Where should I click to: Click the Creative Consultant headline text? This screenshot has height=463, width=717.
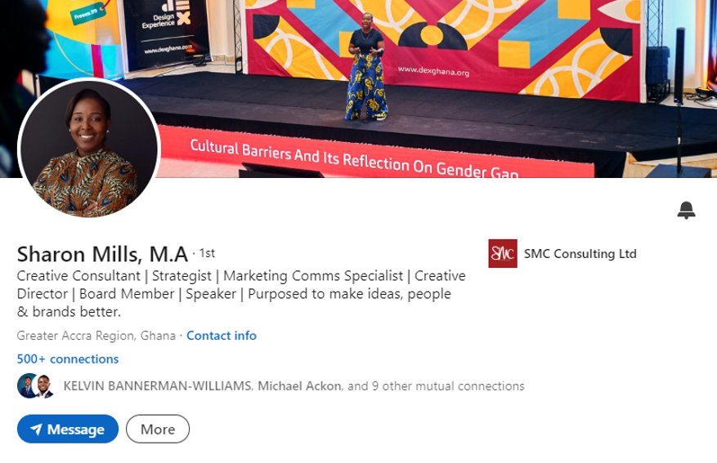click(78, 276)
